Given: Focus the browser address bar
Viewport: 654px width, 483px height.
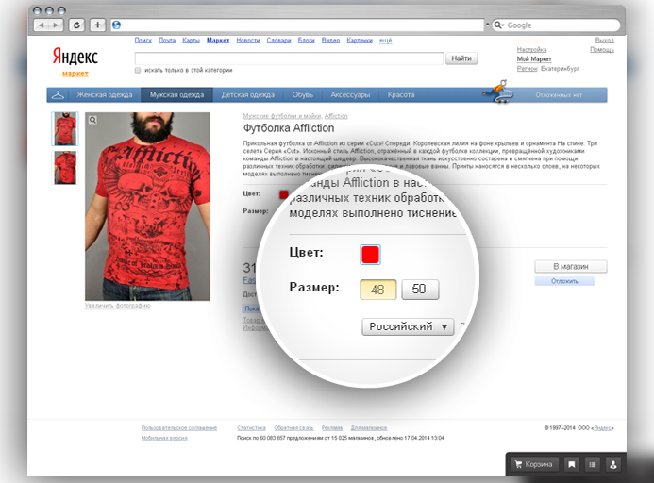Looking at the screenshot, I should (298, 25).
